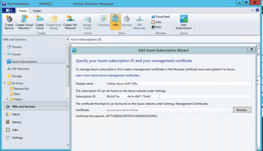Expand the Clouds tree node
The width and height of the screenshot is (263, 151).
point(5,54)
